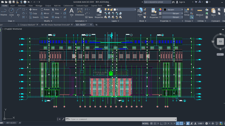The width and height of the screenshot is (225, 126).
Task: Toggle polar tracking in status bar
Action: pyautogui.click(x=165, y=123)
